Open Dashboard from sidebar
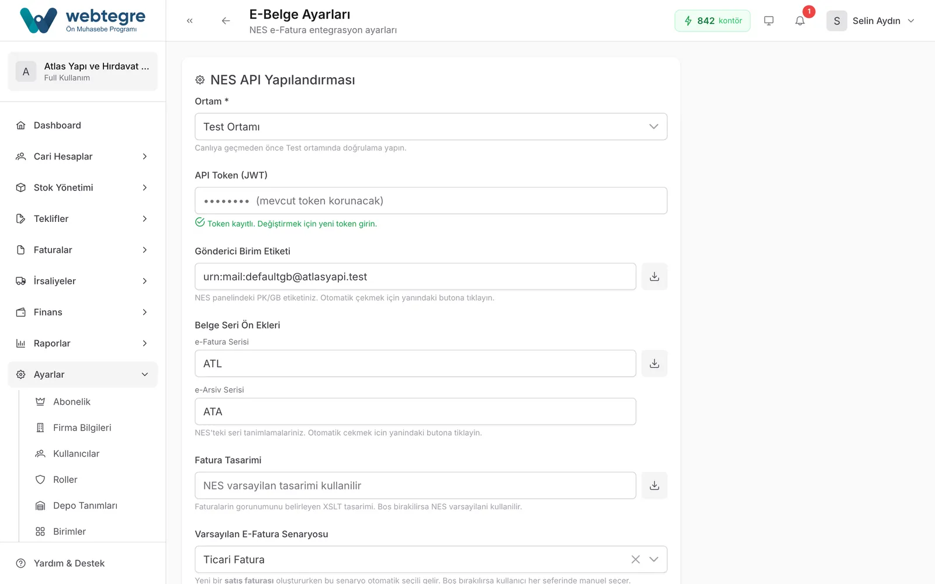Screen dimensions: 935x584 pos(82,126)
